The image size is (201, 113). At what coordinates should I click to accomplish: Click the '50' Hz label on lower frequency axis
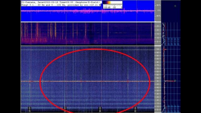coord(158,81)
